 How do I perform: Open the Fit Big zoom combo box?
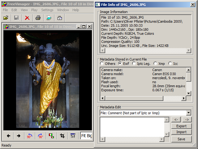coord(87,136)
